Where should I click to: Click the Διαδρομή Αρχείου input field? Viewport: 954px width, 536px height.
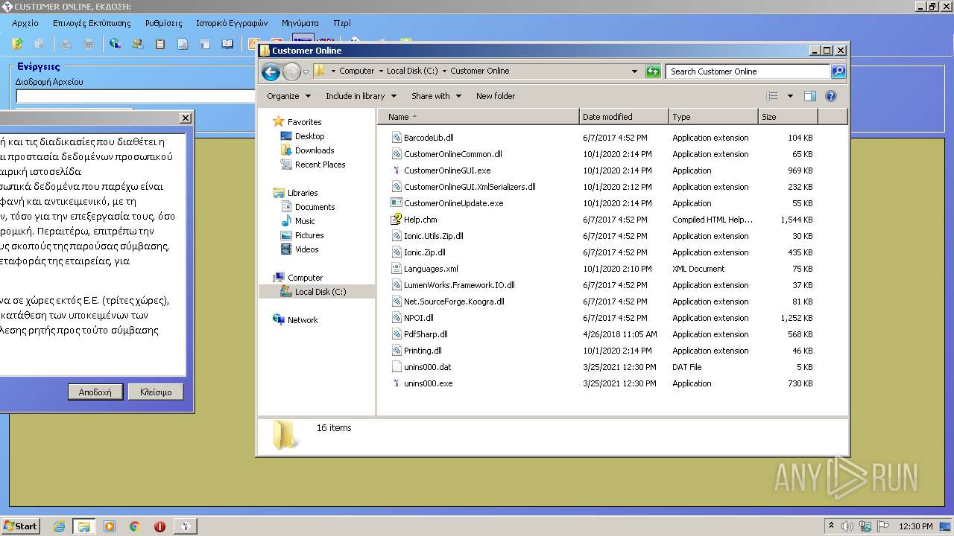tap(136, 97)
